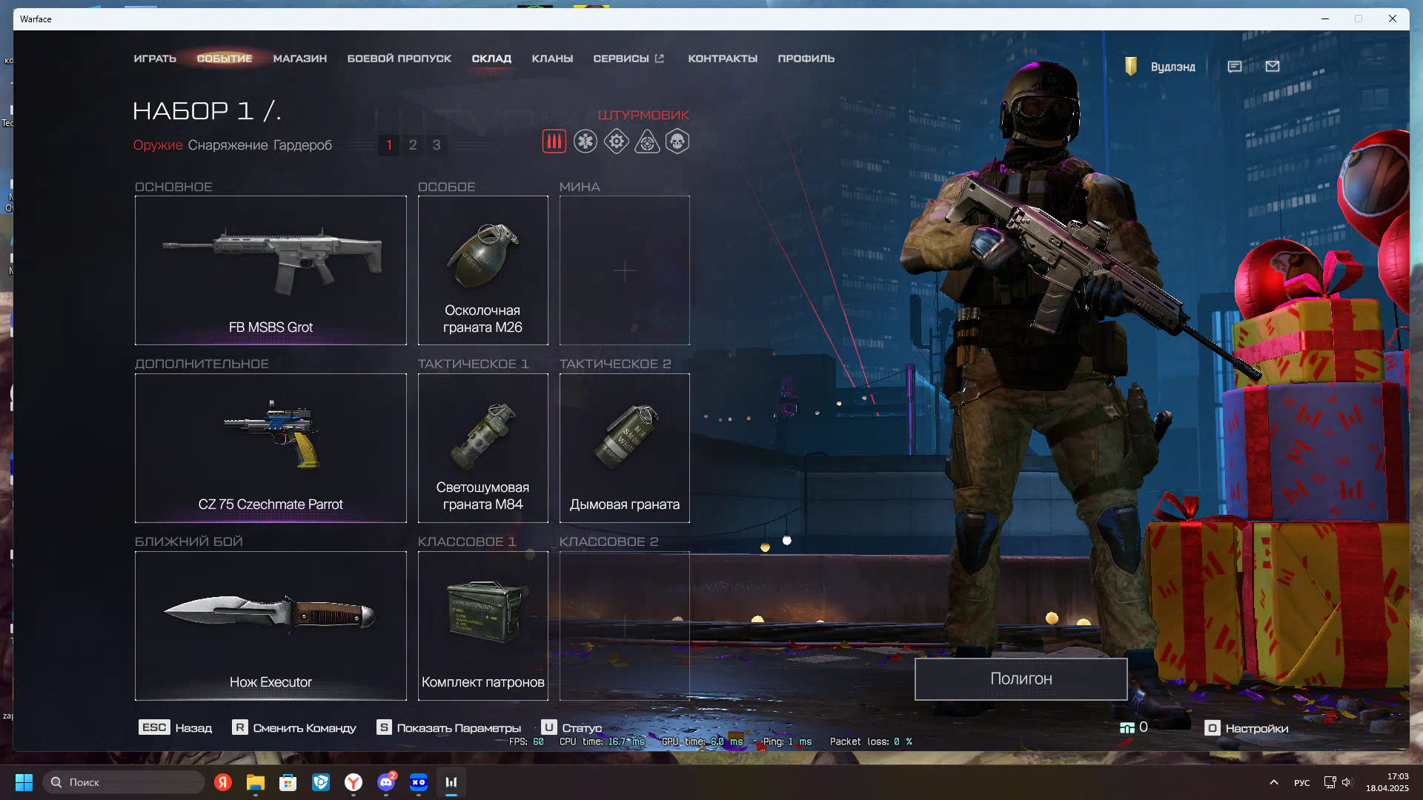Click Показать Параметры button
The image size is (1423, 800).
click(449, 728)
